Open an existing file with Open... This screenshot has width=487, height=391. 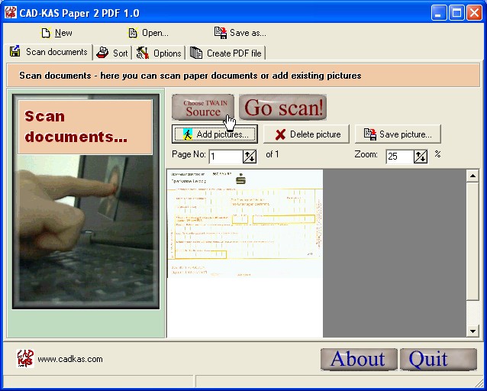(148, 33)
